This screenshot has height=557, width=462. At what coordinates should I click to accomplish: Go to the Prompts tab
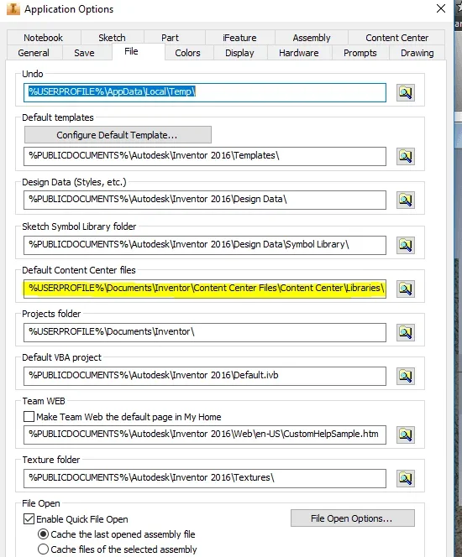point(360,53)
